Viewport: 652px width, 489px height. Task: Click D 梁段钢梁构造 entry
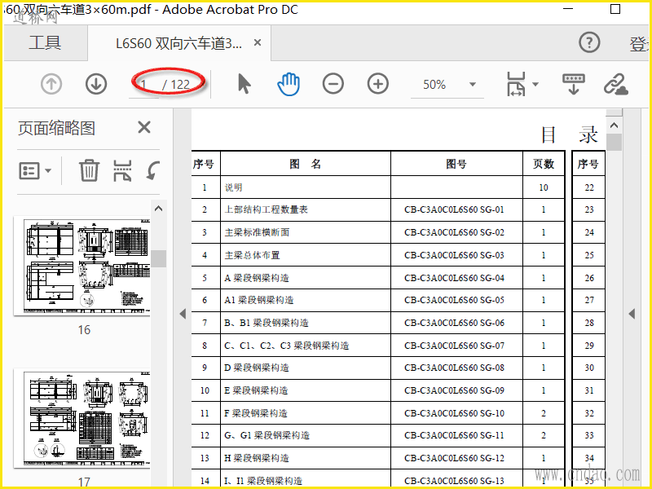257,368
